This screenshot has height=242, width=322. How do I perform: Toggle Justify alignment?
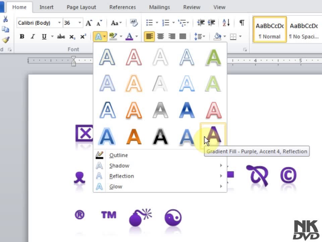point(182,37)
